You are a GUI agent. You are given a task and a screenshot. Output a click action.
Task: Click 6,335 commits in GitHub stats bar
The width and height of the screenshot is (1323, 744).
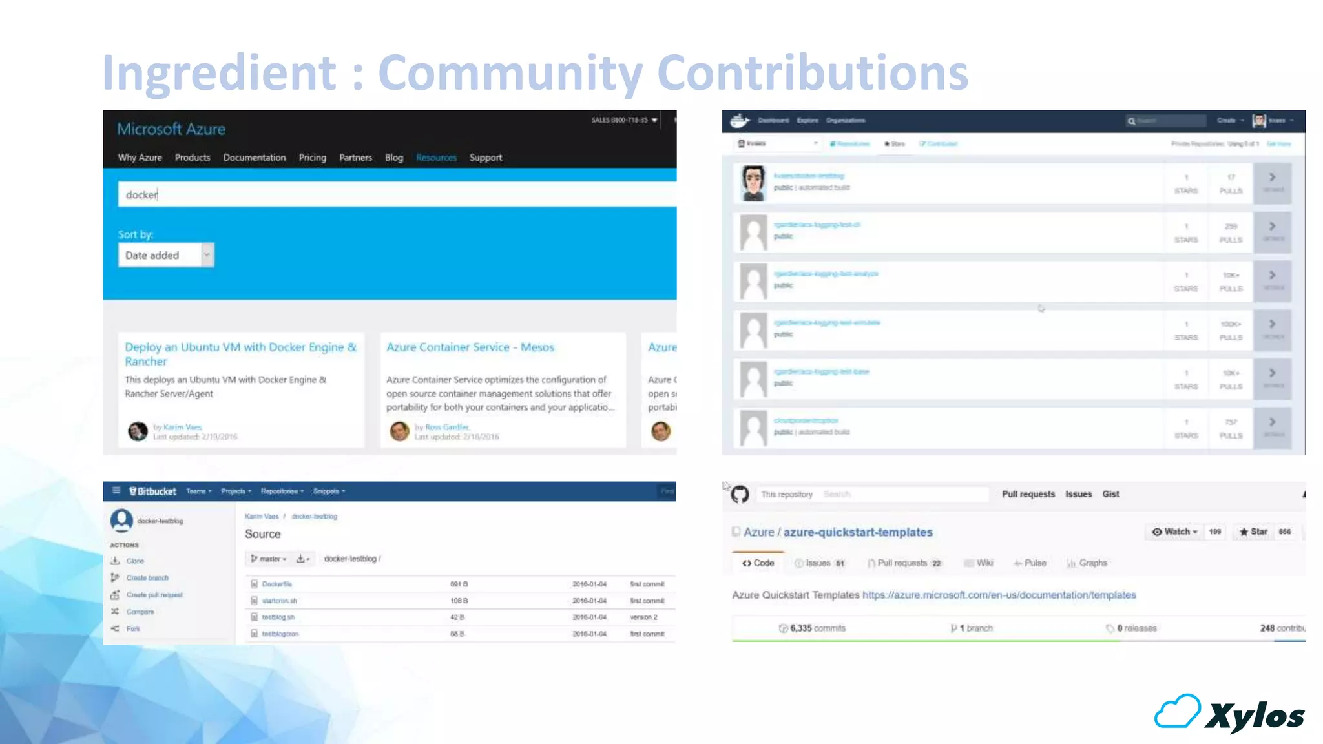click(813, 628)
